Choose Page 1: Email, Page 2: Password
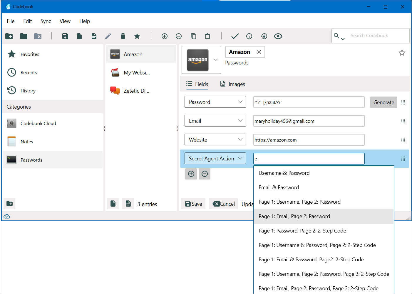This screenshot has width=412, height=294. point(324,216)
